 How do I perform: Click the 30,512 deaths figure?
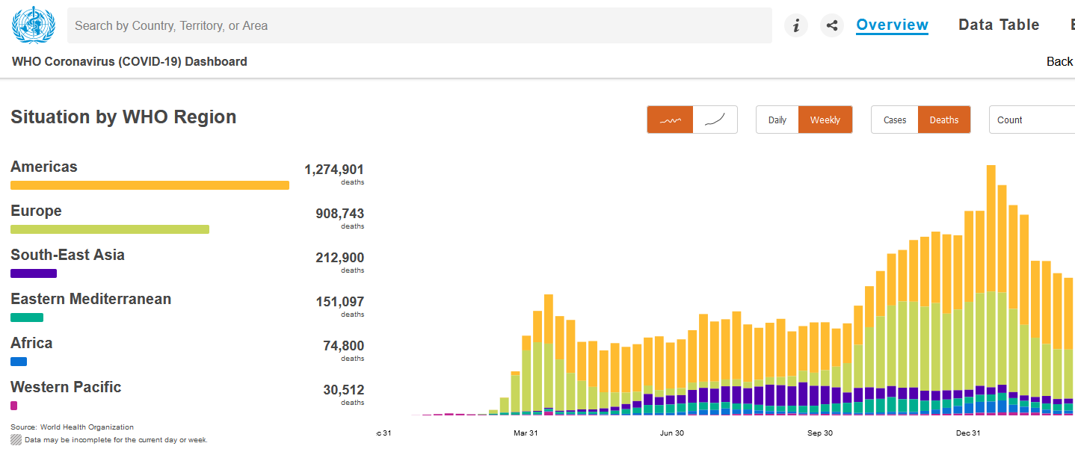tap(345, 391)
